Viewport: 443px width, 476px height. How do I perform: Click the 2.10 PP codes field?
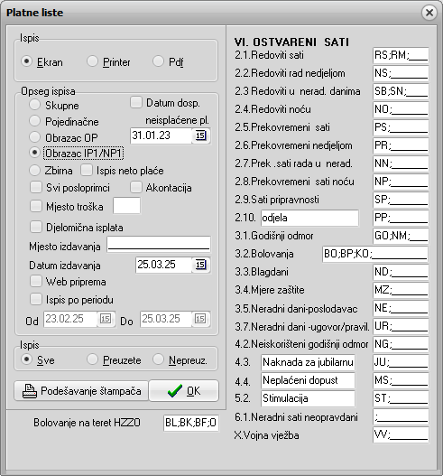click(401, 218)
